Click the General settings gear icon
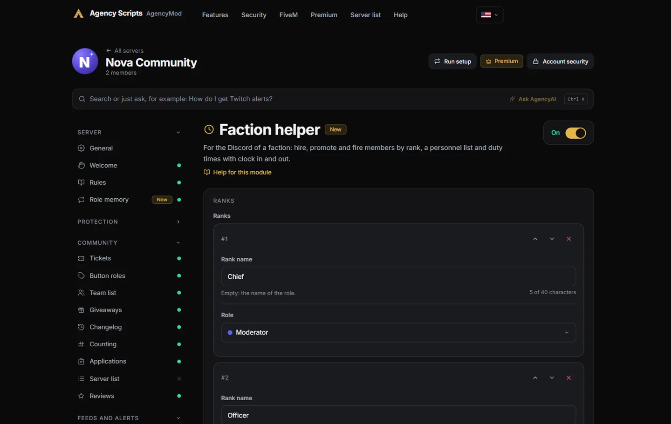This screenshot has height=424, width=671. coord(81,148)
